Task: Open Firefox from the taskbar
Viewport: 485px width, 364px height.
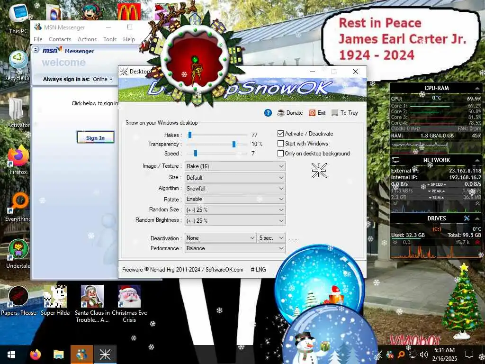Action: coord(36,355)
